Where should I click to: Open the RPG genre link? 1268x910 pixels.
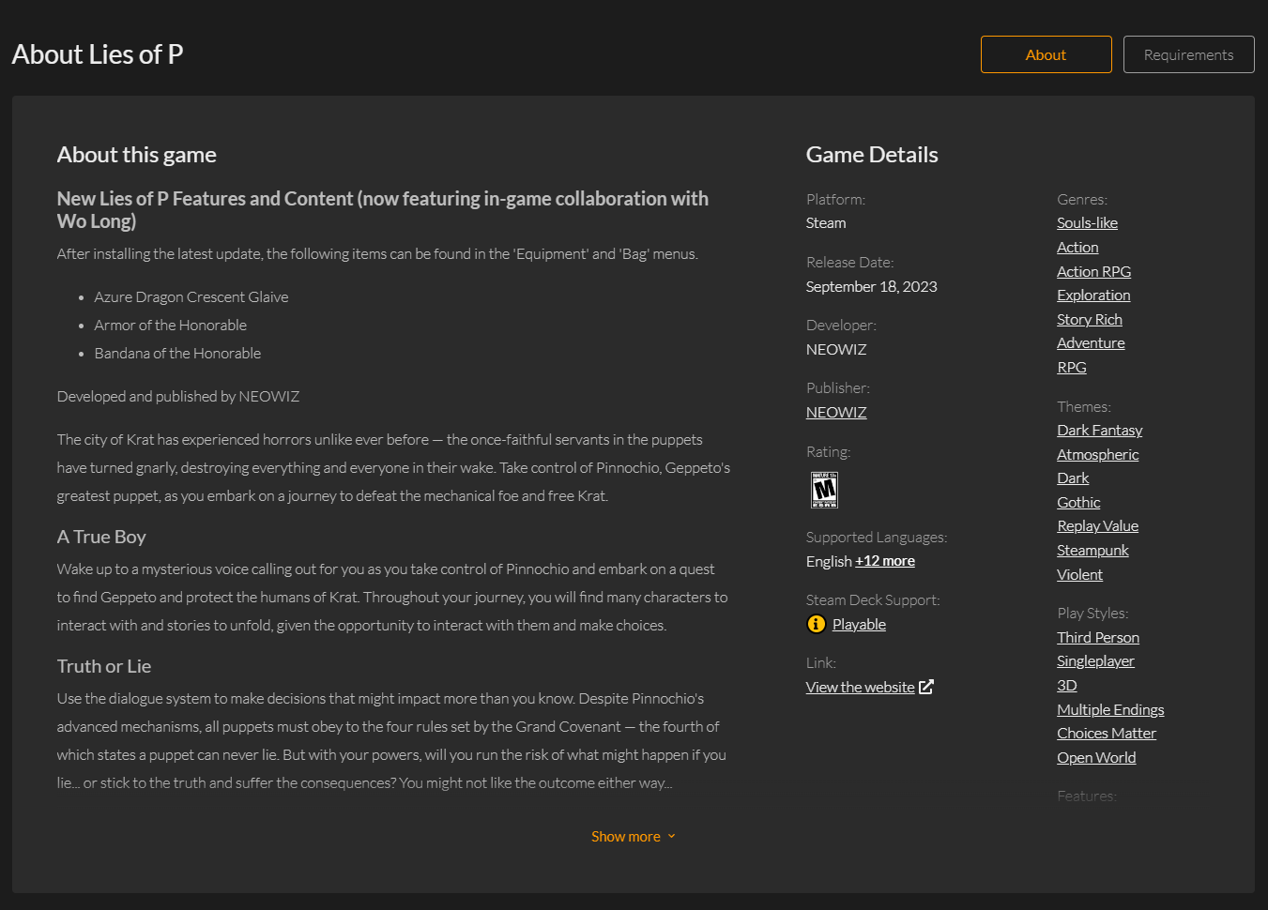[x=1072, y=368]
